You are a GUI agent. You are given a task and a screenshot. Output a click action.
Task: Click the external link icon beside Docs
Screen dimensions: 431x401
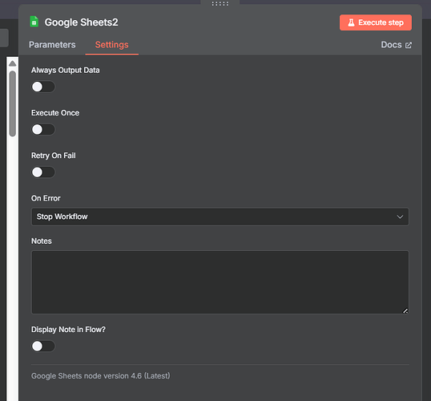pos(409,45)
